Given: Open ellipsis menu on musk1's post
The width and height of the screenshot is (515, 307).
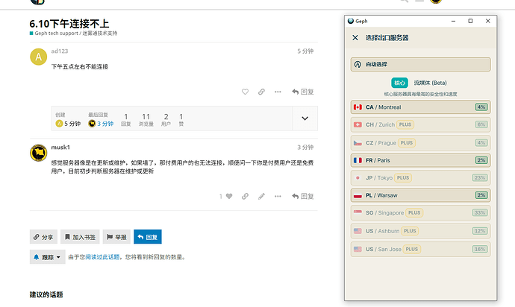Looking at the screenshot, I should point(278,196).
